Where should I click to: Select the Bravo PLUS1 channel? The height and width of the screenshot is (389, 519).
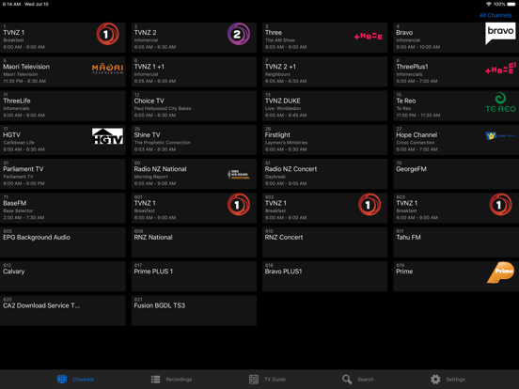[324, 276]
